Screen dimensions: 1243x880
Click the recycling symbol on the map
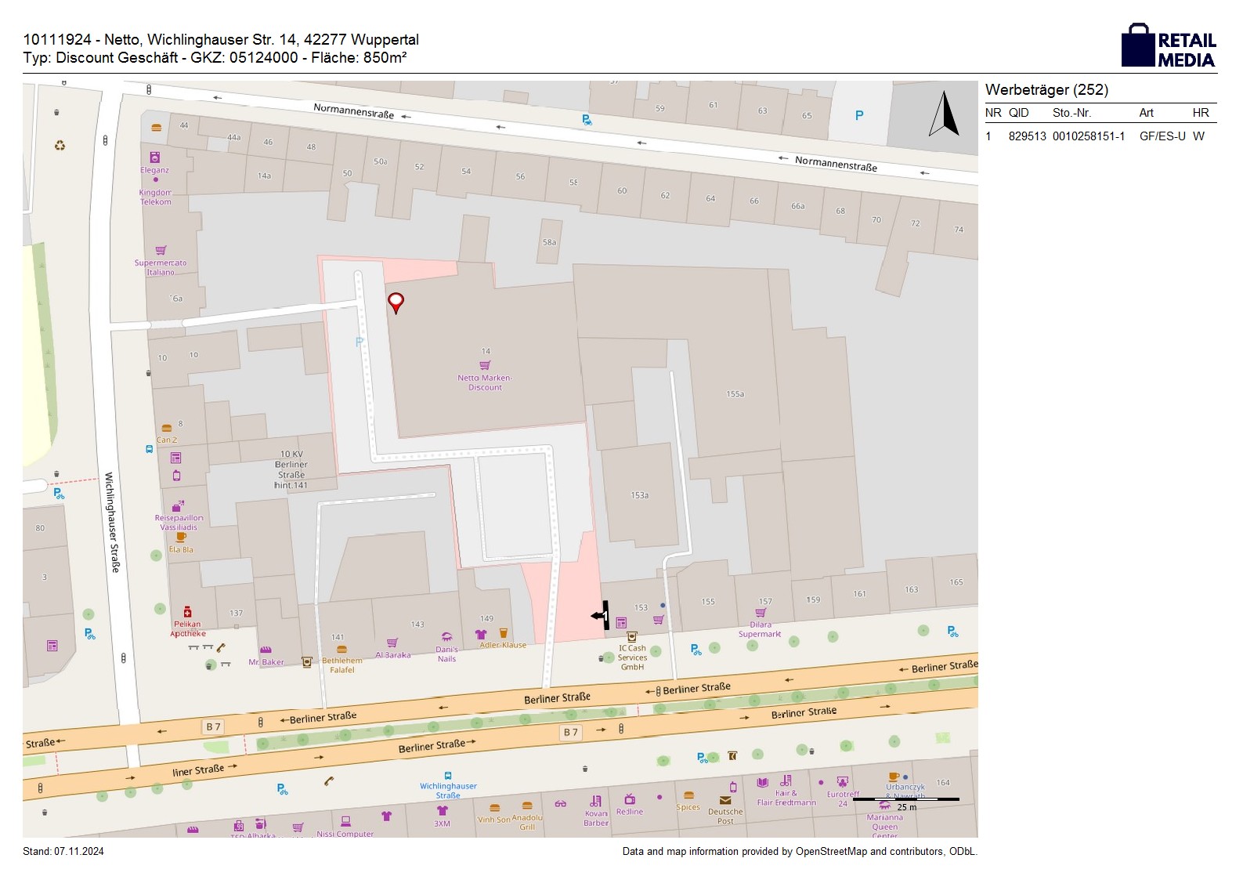60,146
